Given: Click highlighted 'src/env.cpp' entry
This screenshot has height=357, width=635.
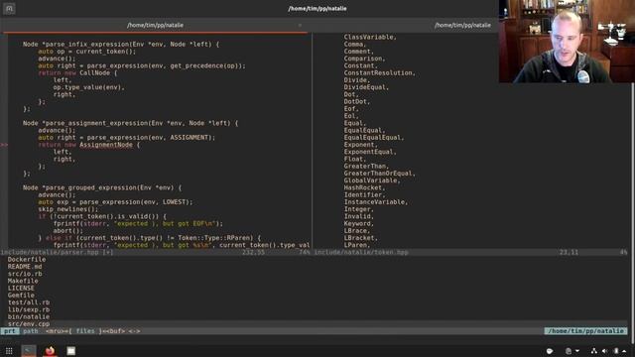Looking at the screenshot, I should coord(29,324).
